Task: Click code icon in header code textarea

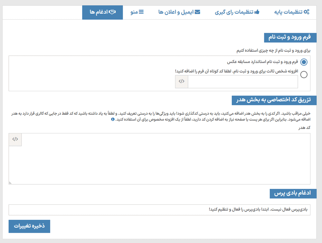Action: [x=15, y=139]
